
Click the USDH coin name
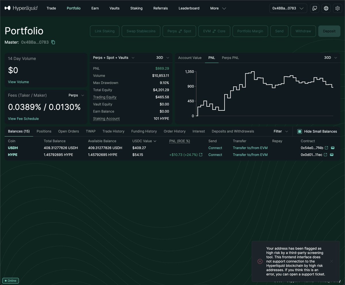tap(13, 148)
